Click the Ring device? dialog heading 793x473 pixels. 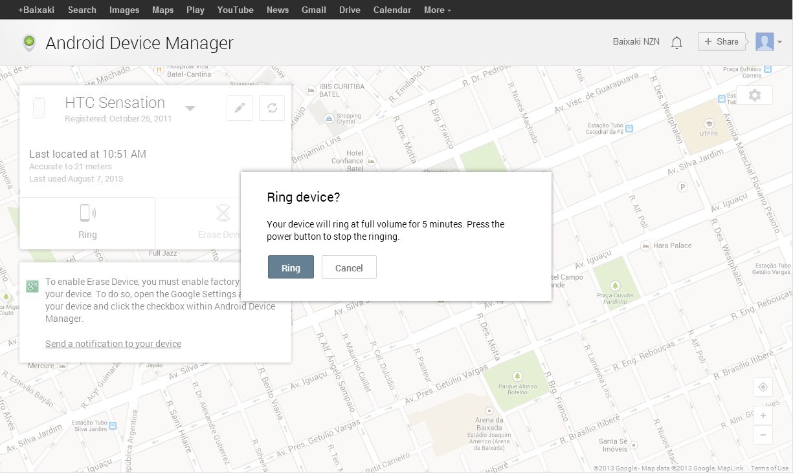tap(304, 198)
